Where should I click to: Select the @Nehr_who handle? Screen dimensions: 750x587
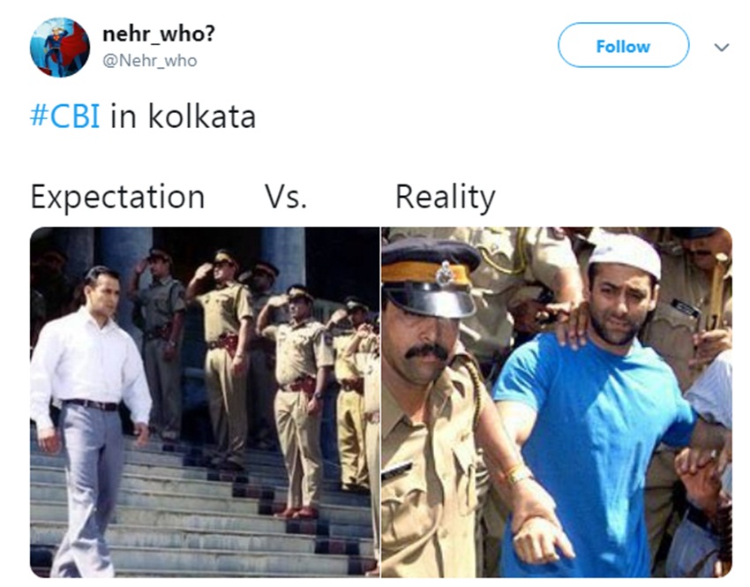[150, 61]
